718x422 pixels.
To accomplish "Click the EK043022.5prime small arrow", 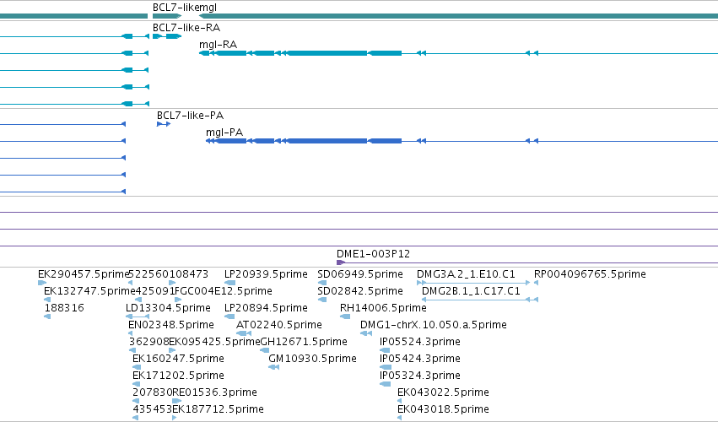I will [x=399, y=401].
